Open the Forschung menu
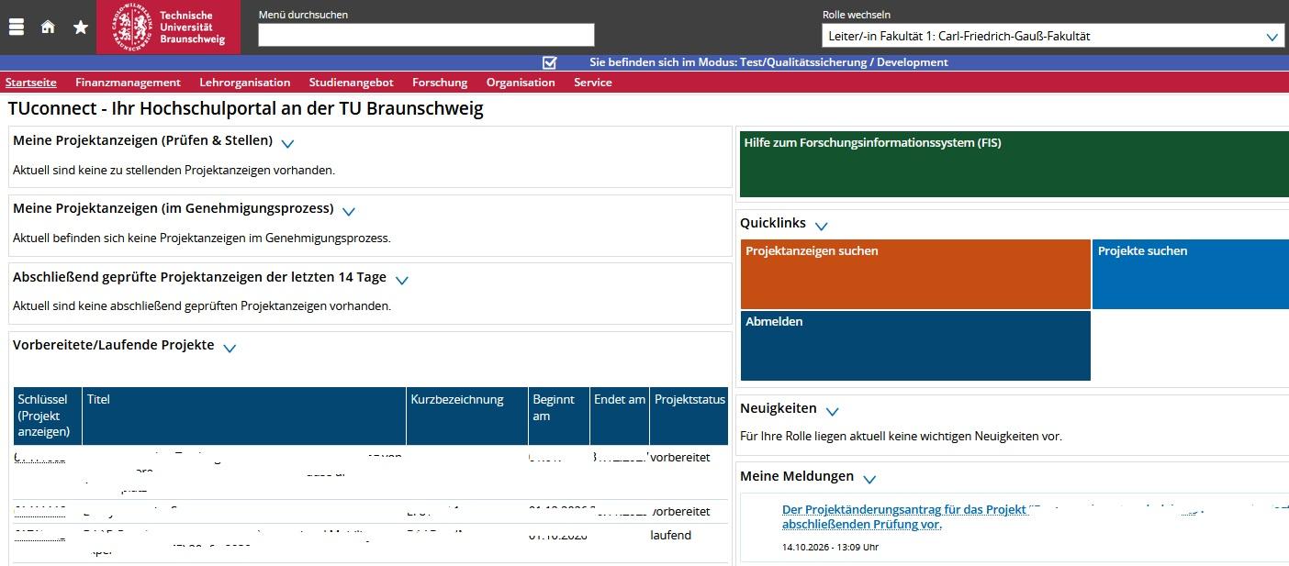 [440, 83]
